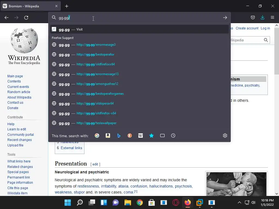Click the baby photo thumbnail
279x209 pixels.
coord(236,184)
